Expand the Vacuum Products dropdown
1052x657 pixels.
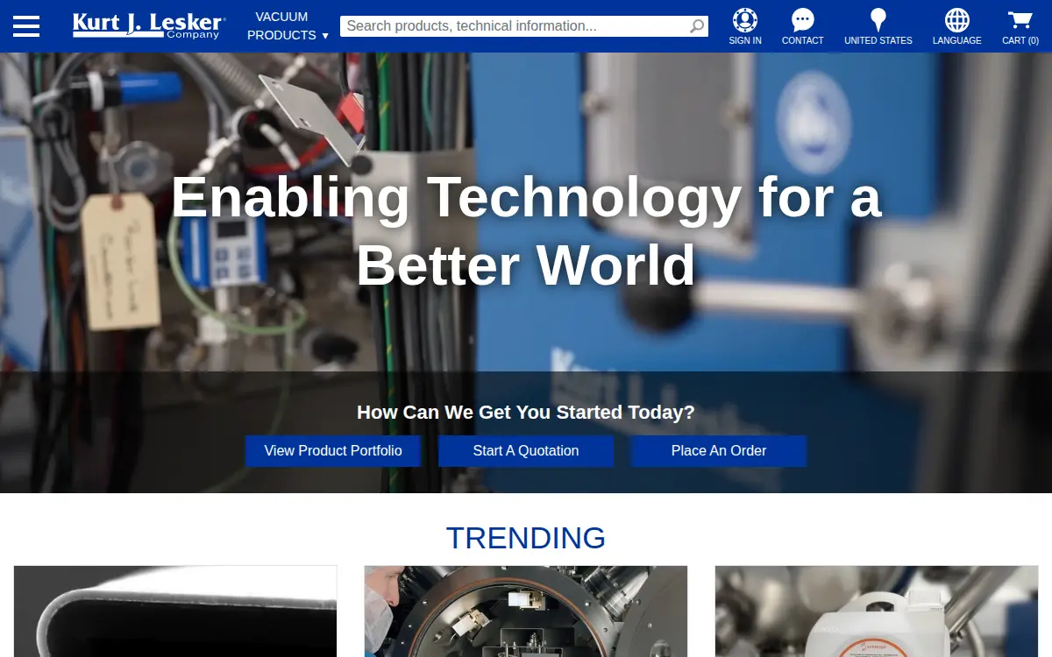[x=288, y=26]
